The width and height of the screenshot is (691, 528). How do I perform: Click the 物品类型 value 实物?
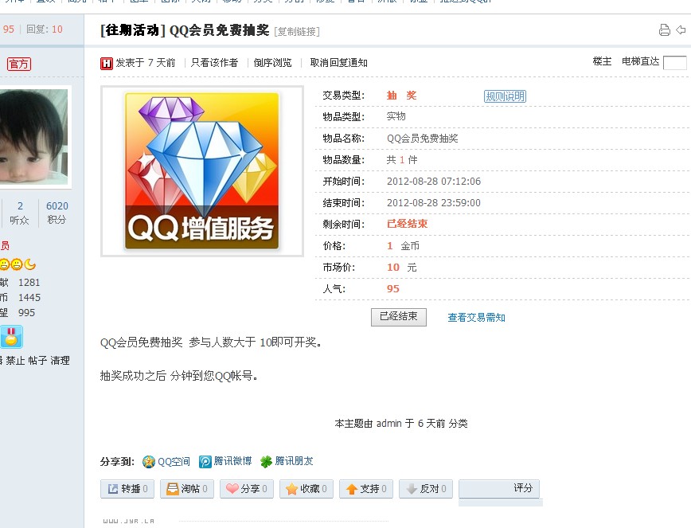(396, 116)
